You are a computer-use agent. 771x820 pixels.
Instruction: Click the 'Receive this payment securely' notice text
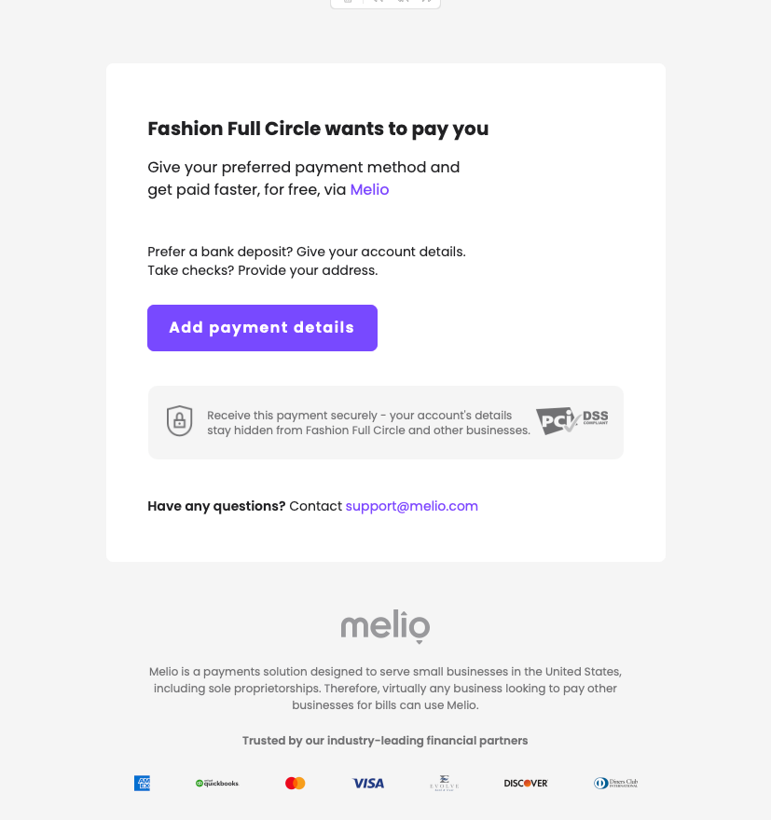coord(369,422)
